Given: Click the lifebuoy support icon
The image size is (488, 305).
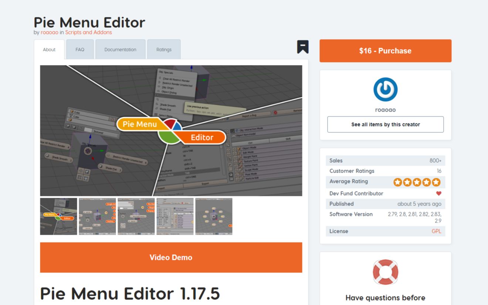Looking at the screenshot, I should coord(385,272).
